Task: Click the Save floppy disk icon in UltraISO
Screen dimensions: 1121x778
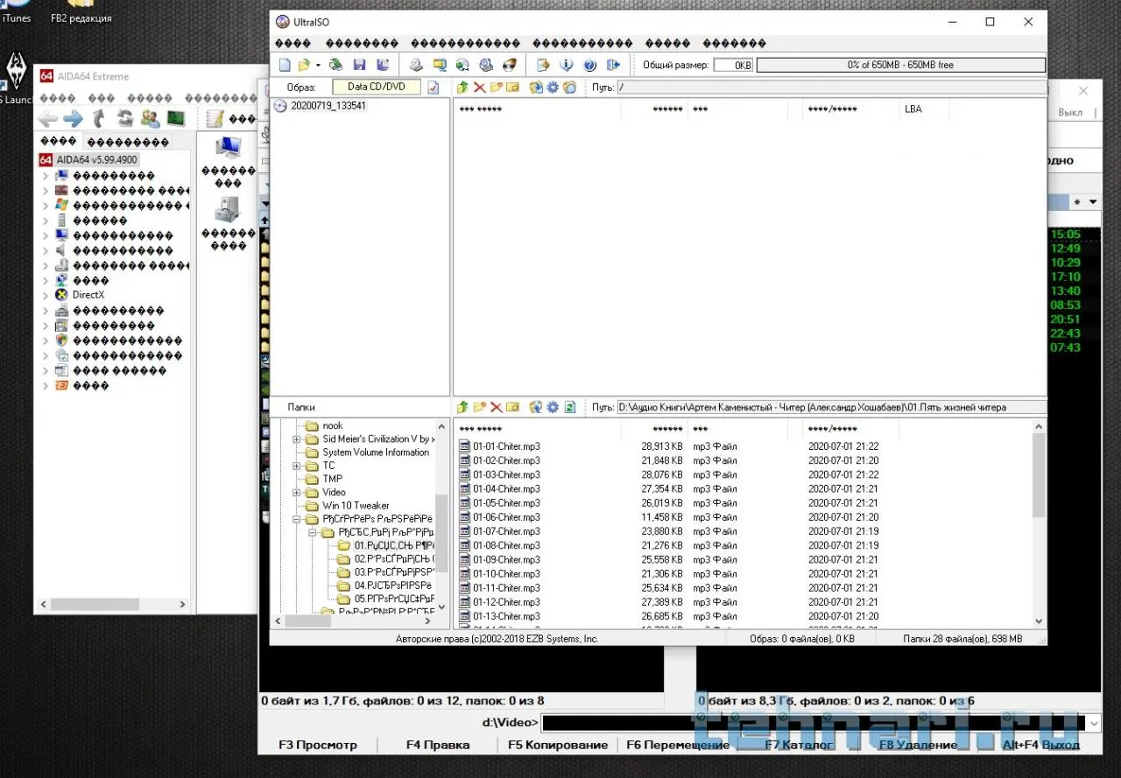Action: [x=359, y=65]
